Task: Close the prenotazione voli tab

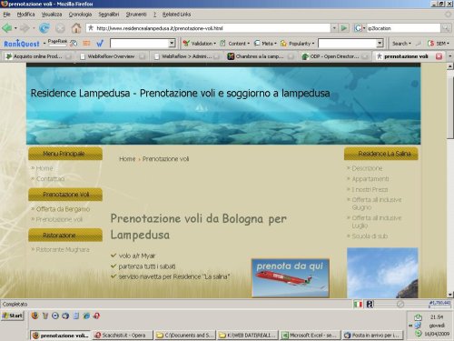Action: 439,56
